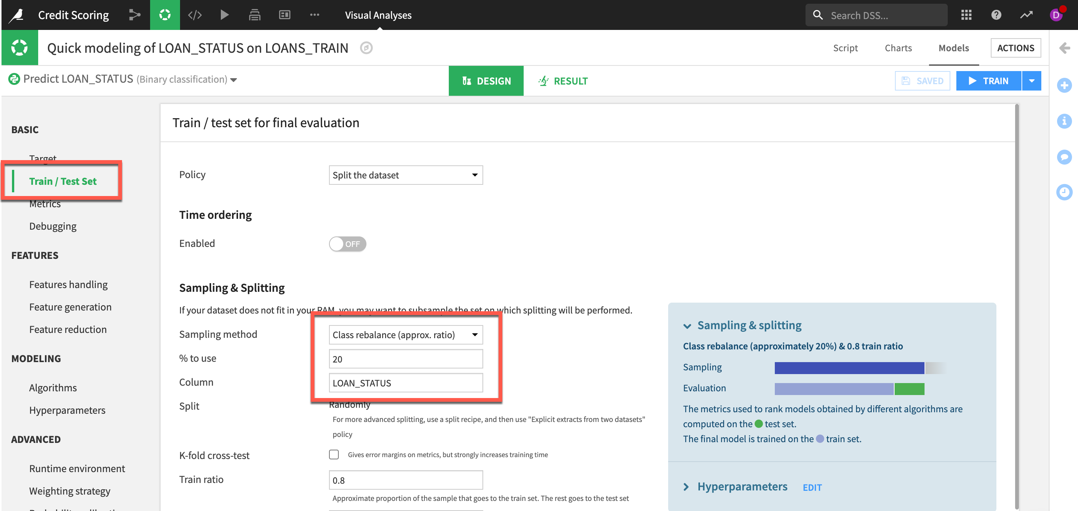Image resolution: width=1078 pixels, height=511 pixels.
Task: Check the K-fold cross-test checkbox
Action: pyautogui.click(x=334, y=455)
